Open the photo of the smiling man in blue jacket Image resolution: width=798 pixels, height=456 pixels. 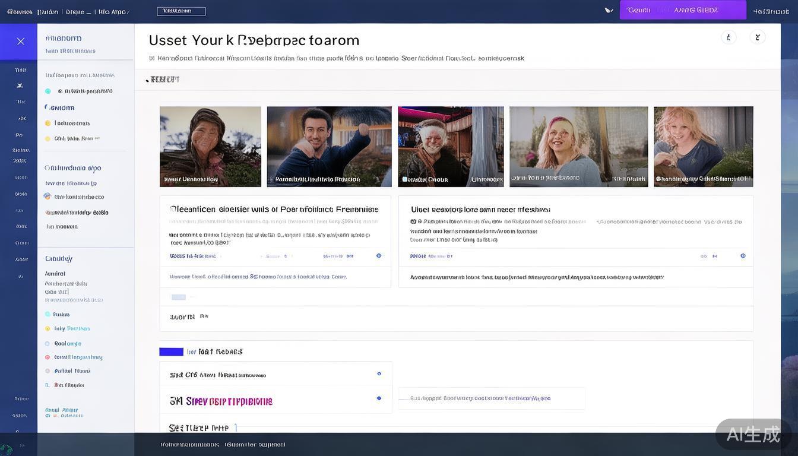point(329,147)
